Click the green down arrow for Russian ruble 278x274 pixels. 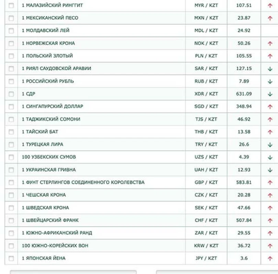coord(270,82)
